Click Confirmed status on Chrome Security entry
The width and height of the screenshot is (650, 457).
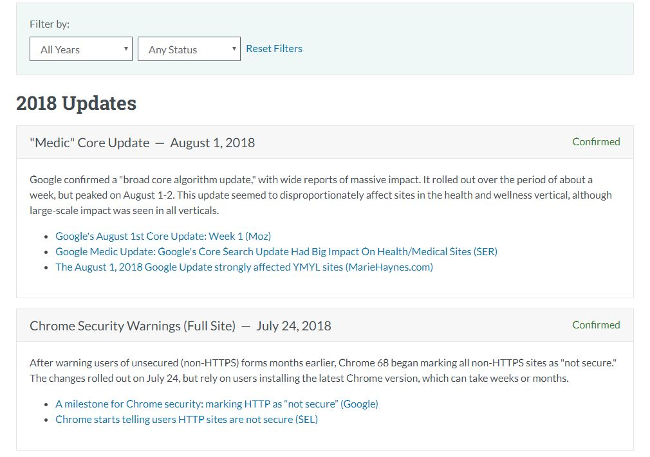[x=596, y=325]
